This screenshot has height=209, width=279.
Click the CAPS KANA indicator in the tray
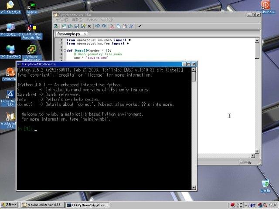(x=240, y=205)
